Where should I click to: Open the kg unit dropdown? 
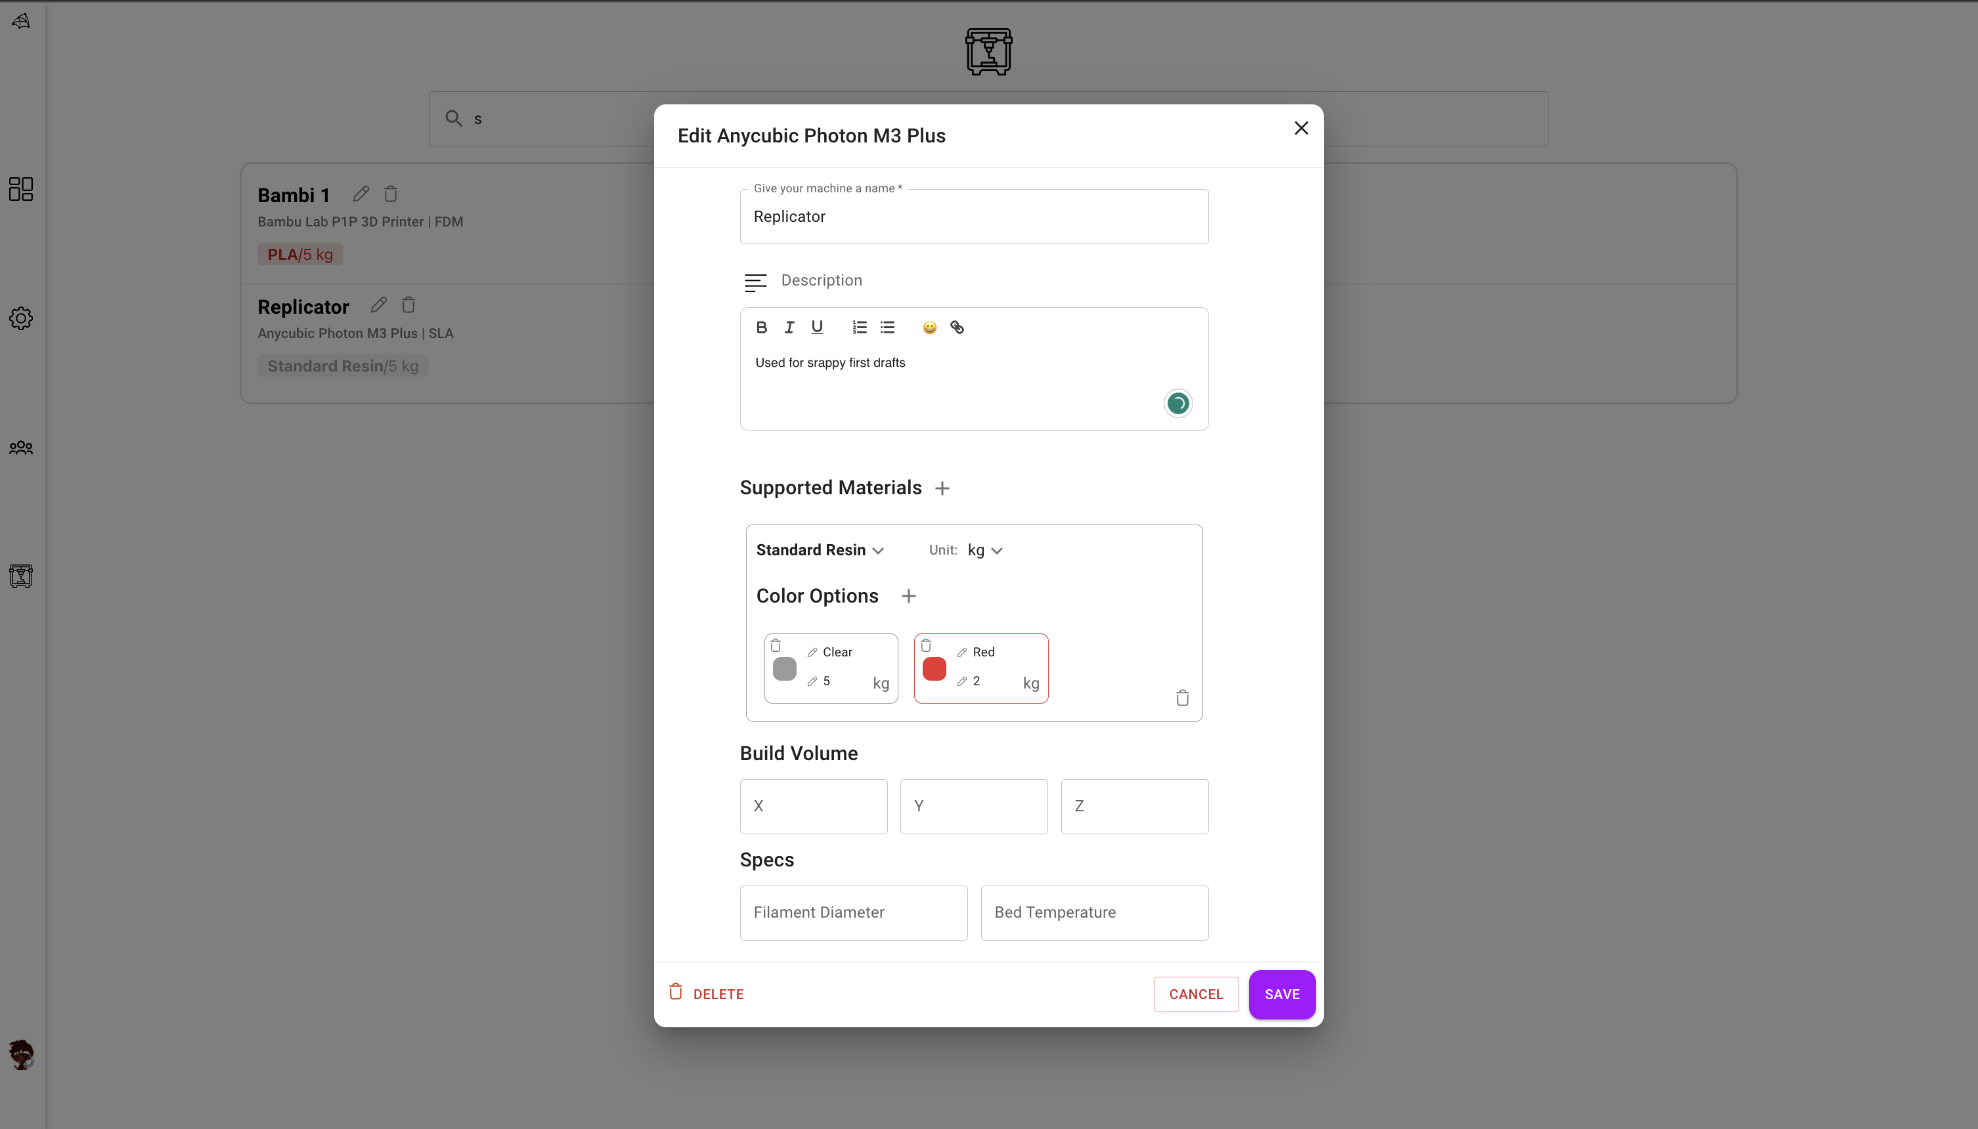[x=985, y=550]
